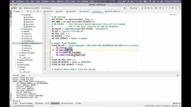Open the Python Console tool window
Image resolution: width=191 pixels, height=107 pixels.
(x=67, y=103)
